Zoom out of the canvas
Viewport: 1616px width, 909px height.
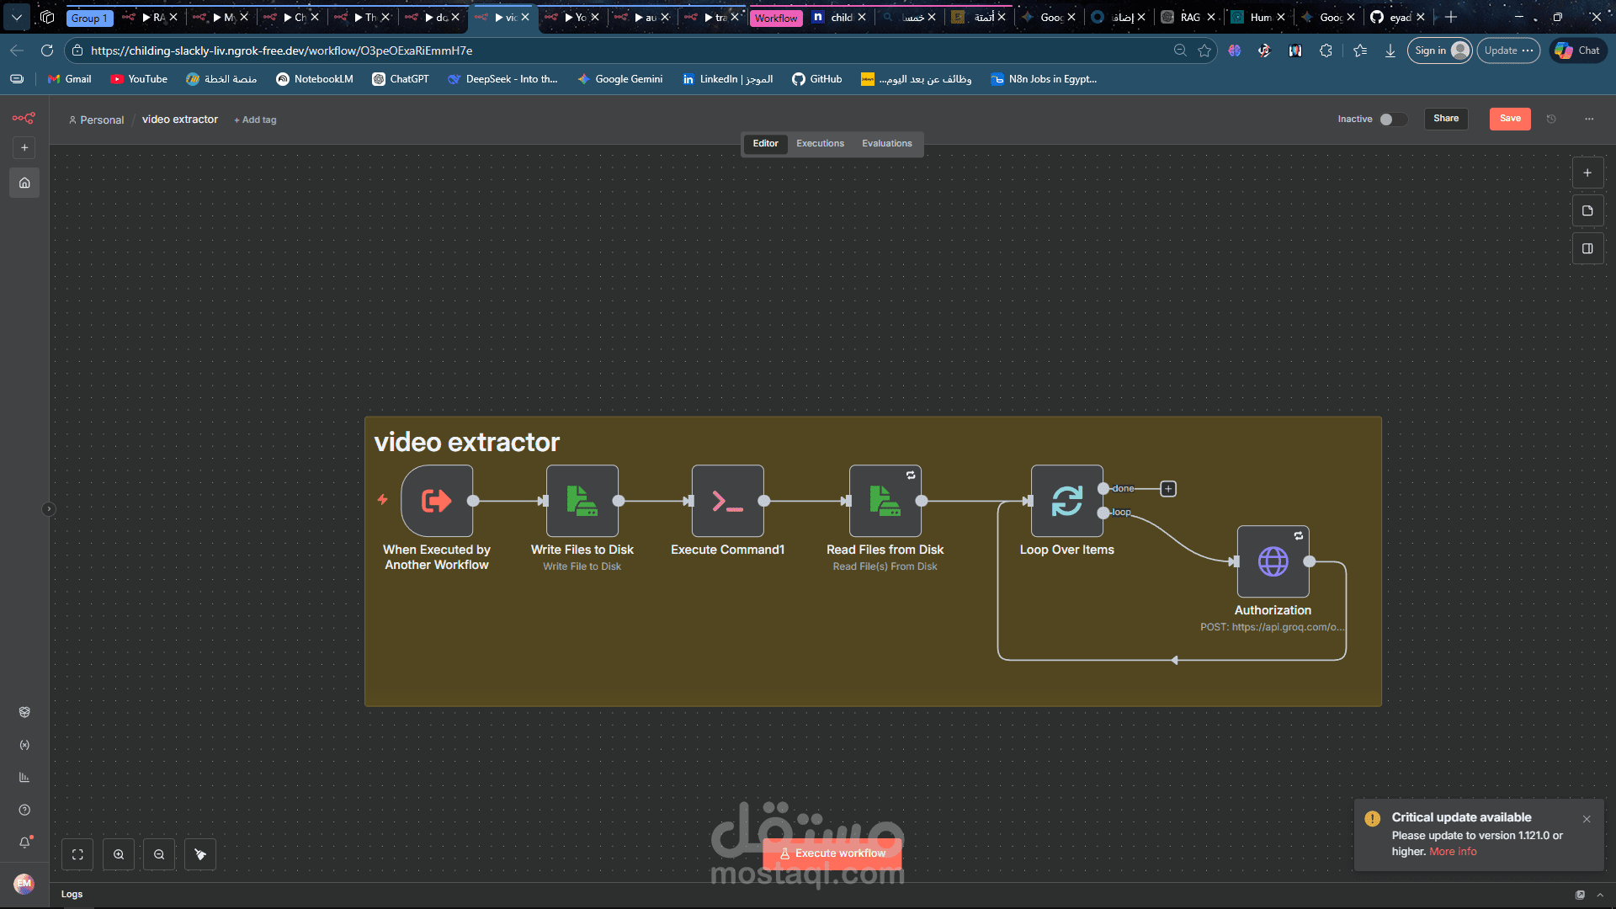159,854
